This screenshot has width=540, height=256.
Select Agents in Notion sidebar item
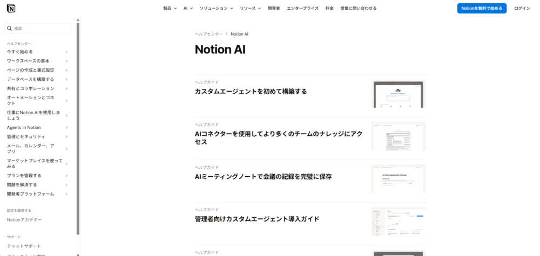click(24, 128)
